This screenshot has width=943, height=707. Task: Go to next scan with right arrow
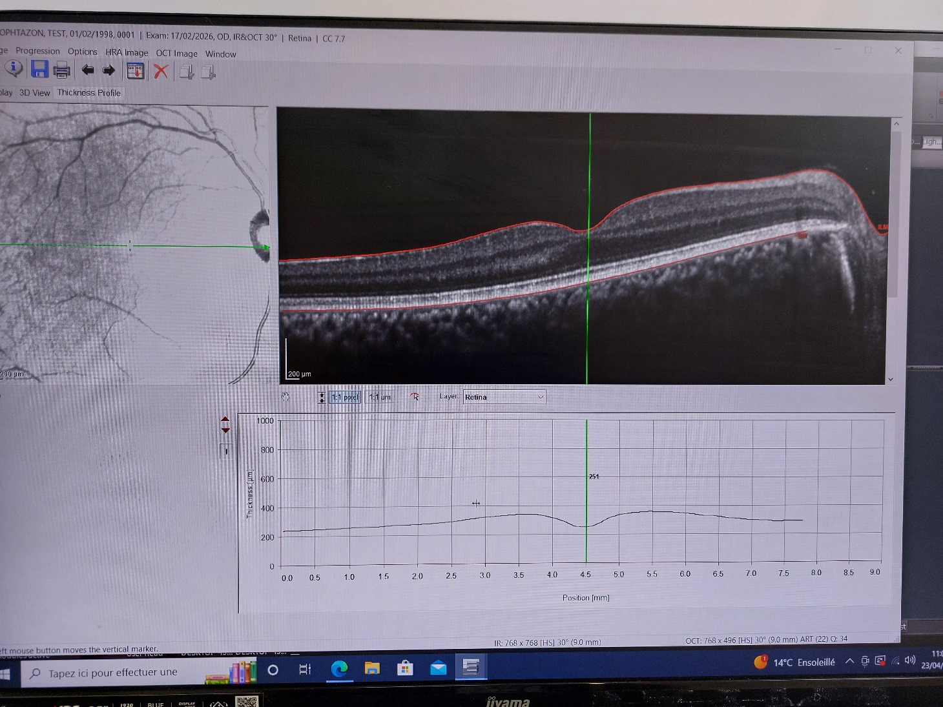pyautogui.click(x=109, y=70)
